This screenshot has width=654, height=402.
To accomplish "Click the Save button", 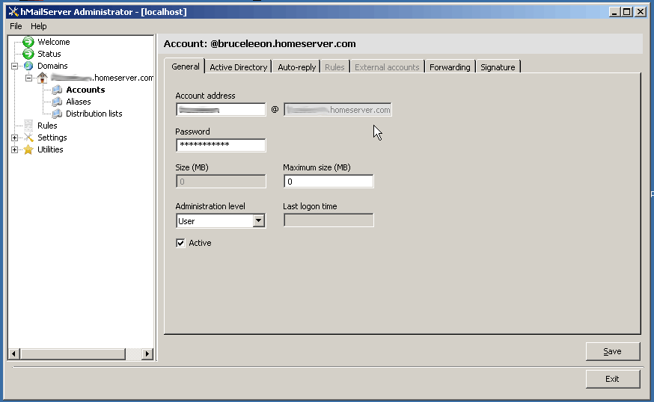I will click(x=613, y=352).
